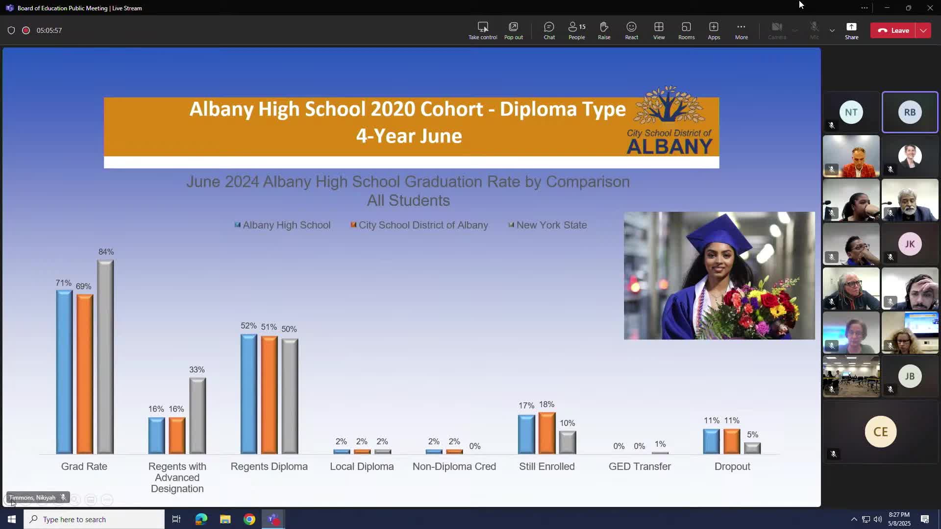Click the Share content button

coord(851,30)
